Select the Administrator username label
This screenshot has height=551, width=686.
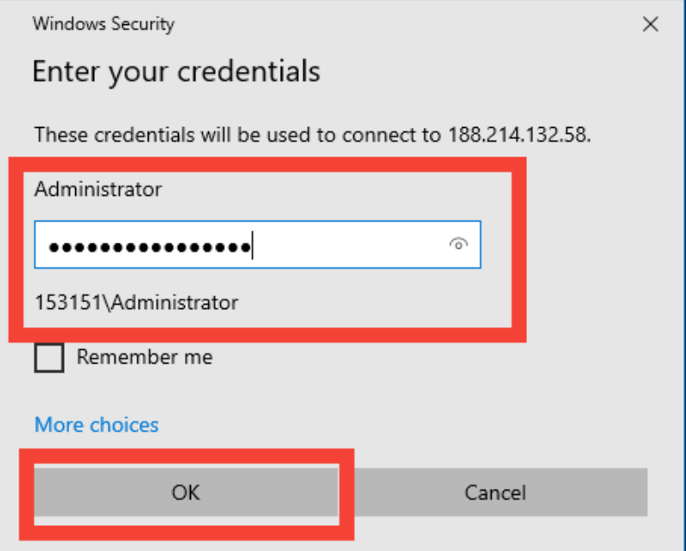pos(98,188)
